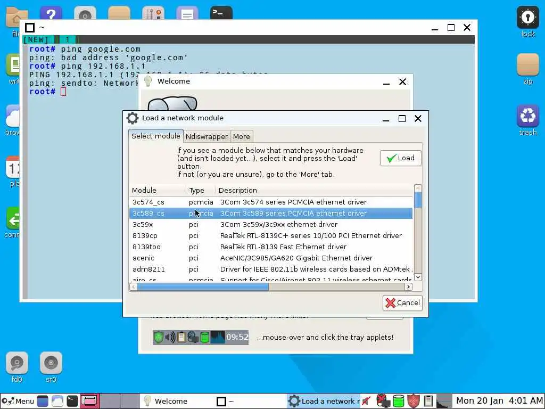Click the red firewall shield tray icon

tap(413, 401)
